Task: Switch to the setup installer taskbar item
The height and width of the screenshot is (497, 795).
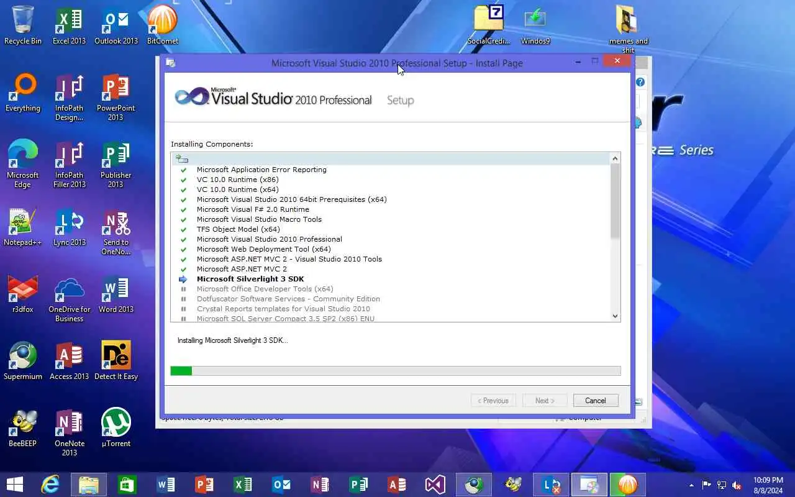Action: [x=589, y=485]
